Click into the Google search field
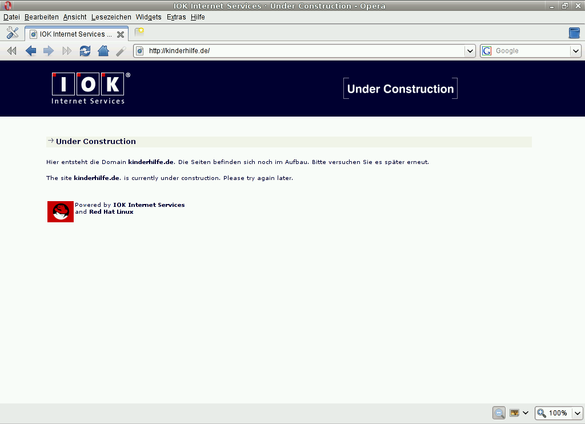 [x=531, y=51]
